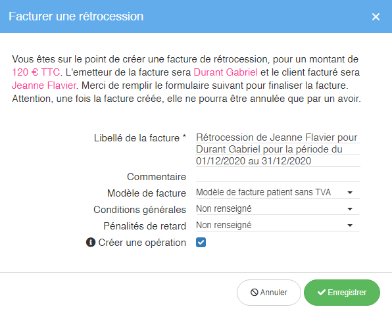Click into the Libellé de la facture text area
This screenshot has height=311, width=392.
278,149
